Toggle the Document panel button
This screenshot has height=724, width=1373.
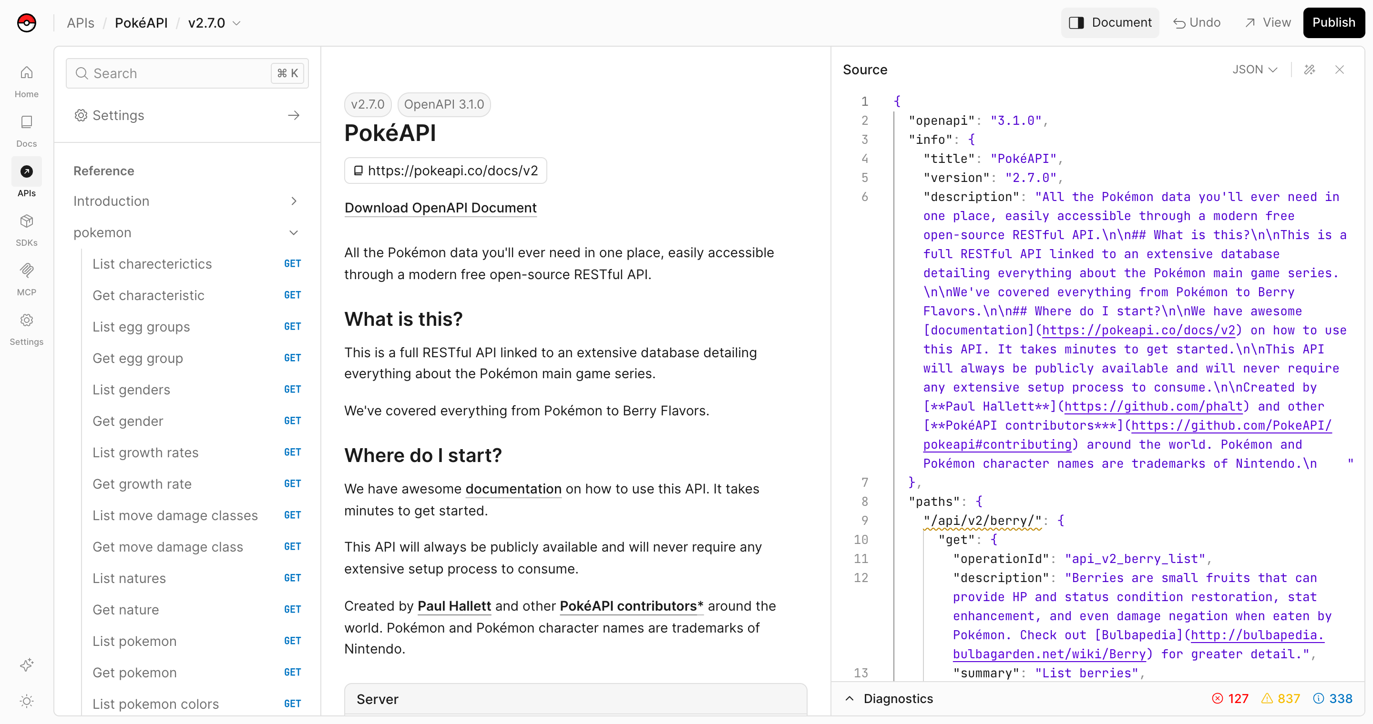[1110, 23]
